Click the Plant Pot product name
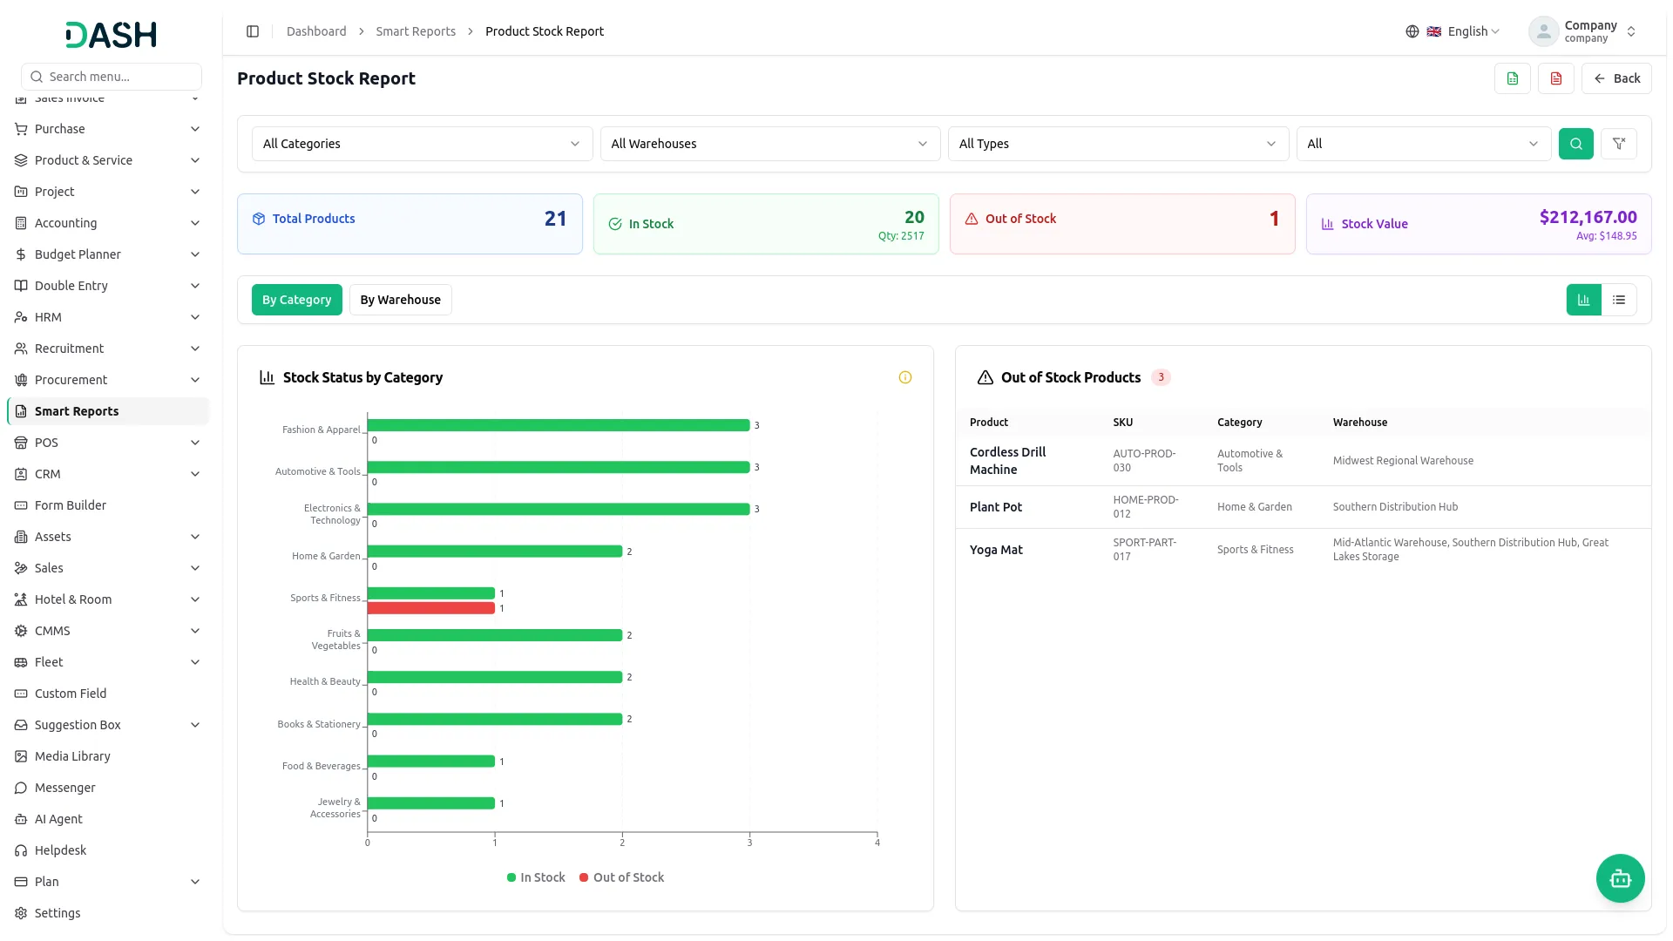Viewport: 1673px width, 941px height. [996, 507]
